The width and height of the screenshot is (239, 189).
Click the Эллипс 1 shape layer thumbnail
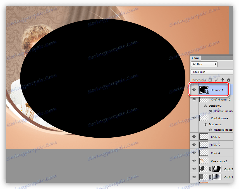(204, 90)
